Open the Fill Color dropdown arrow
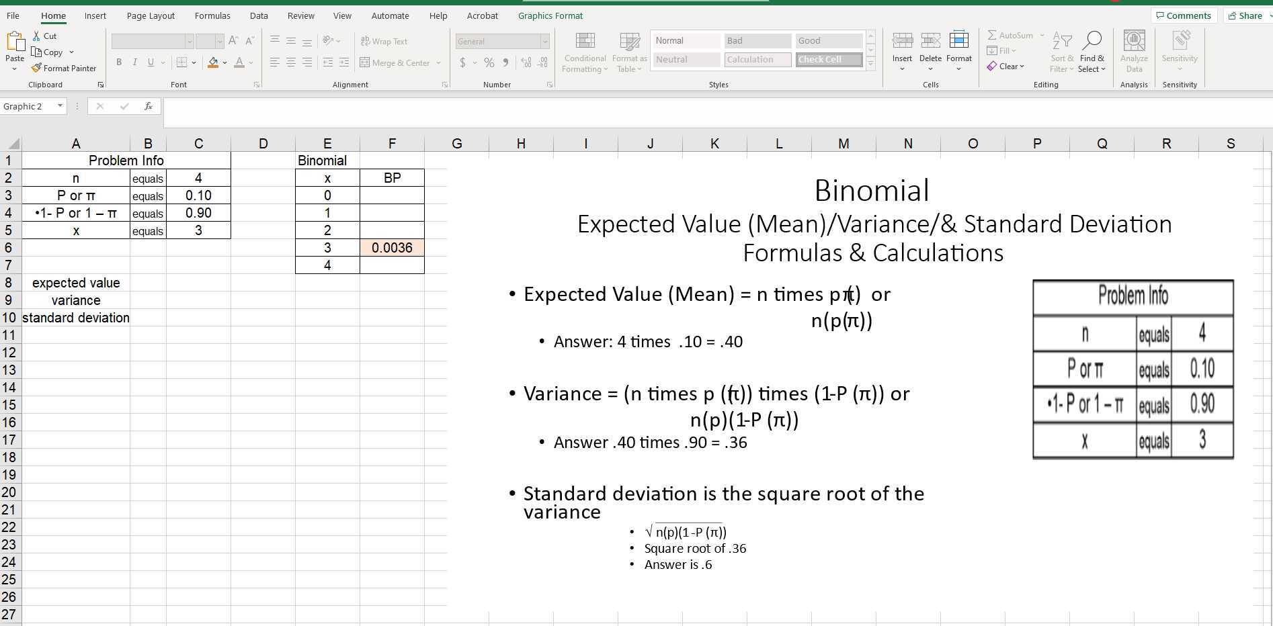The height and width of the screenshot is (626, 1273). tap(224, 62)
